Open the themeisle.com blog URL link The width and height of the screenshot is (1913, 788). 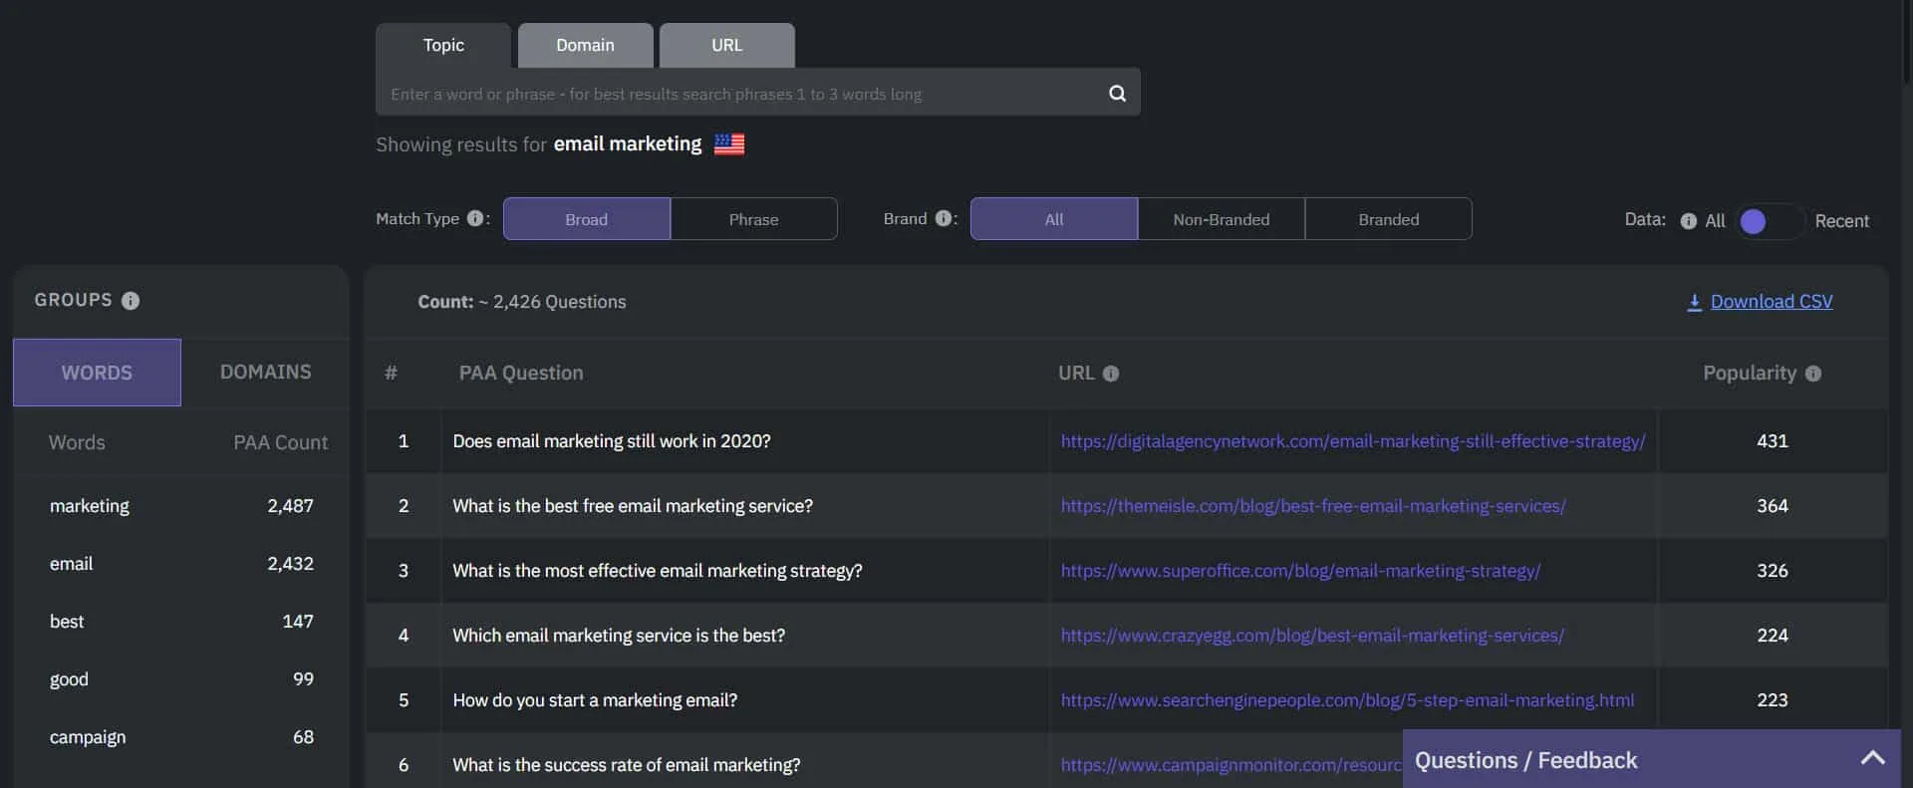pos(1312,506)
